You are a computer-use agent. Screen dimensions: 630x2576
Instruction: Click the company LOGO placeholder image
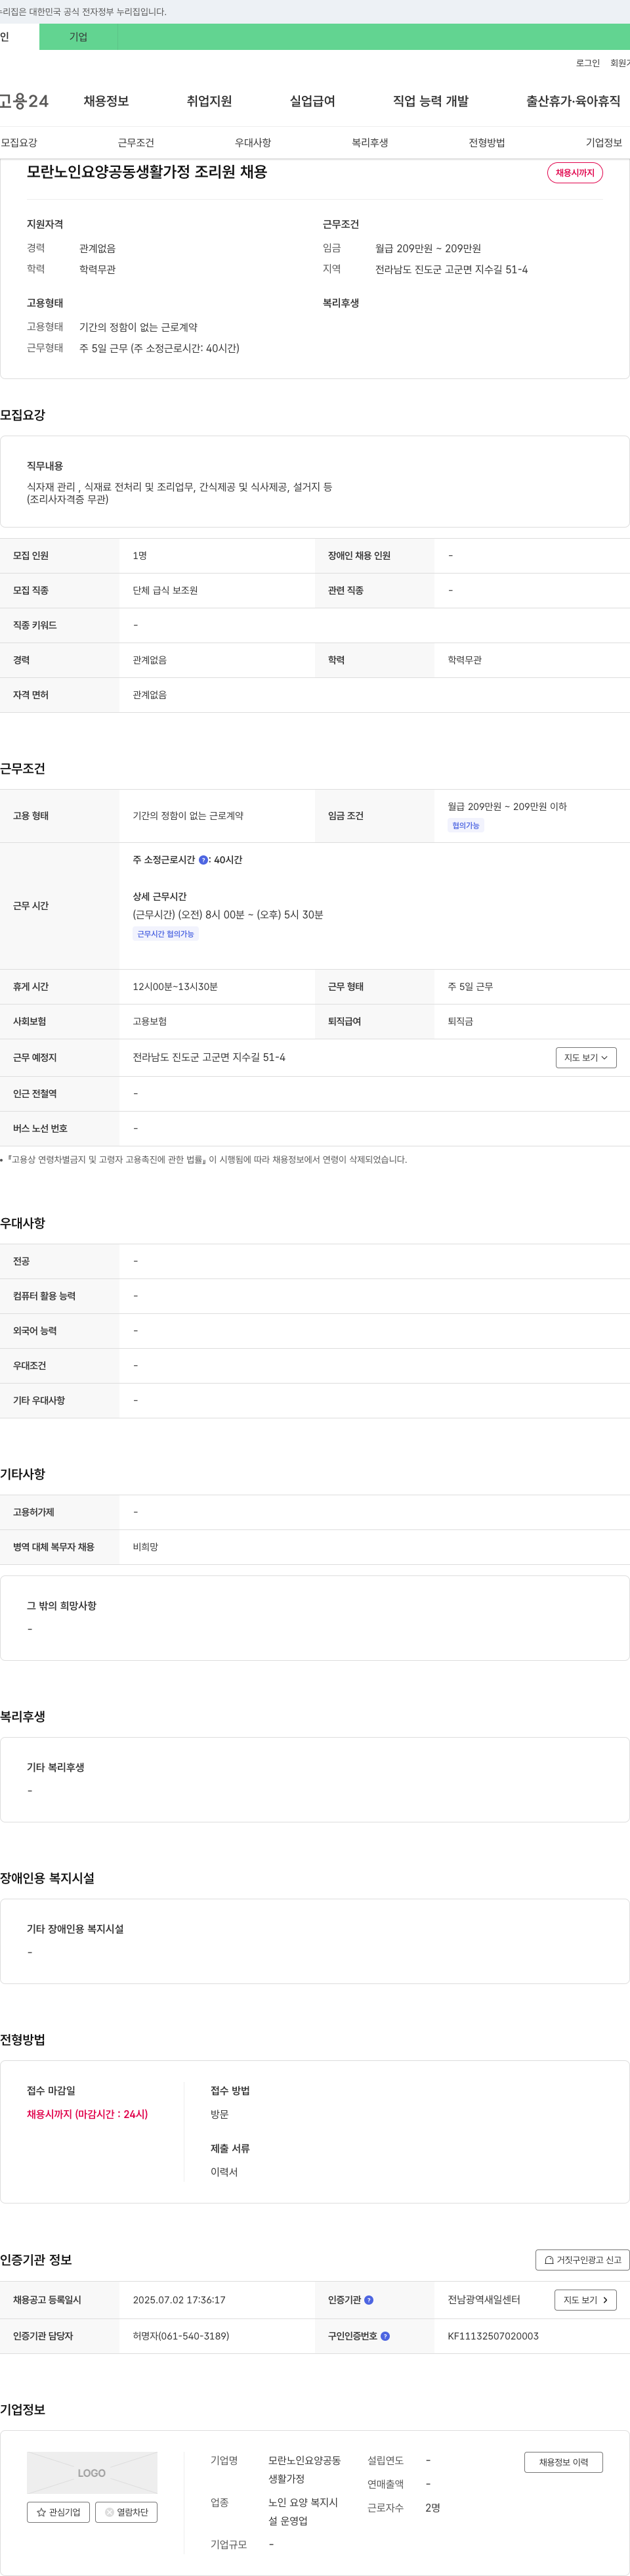[x=92, y=2473]
